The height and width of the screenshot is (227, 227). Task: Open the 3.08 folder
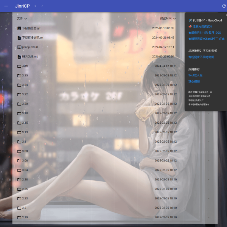(25, 151)
